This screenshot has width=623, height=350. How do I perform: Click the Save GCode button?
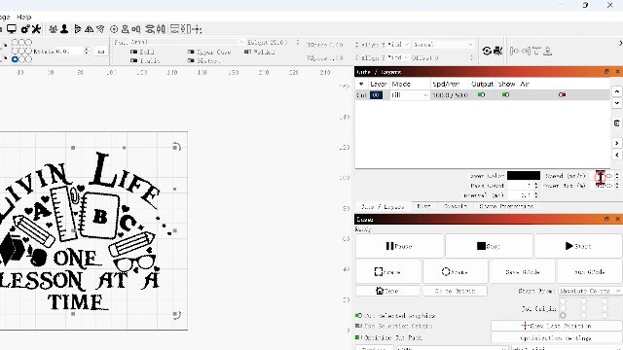(x=523, y=272)
